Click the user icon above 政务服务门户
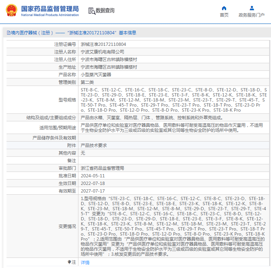This screenshot has width=271, height=268. coord(251,8)
